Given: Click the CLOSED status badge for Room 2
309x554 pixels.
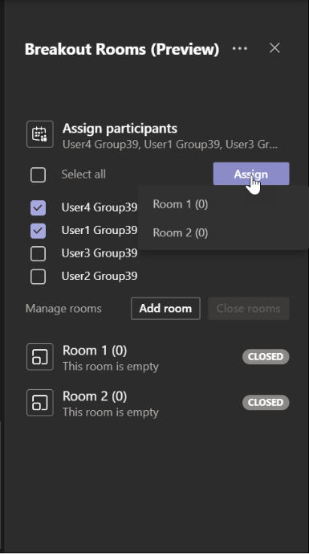Looking at the screenshot, I should [x=266, y=402].
